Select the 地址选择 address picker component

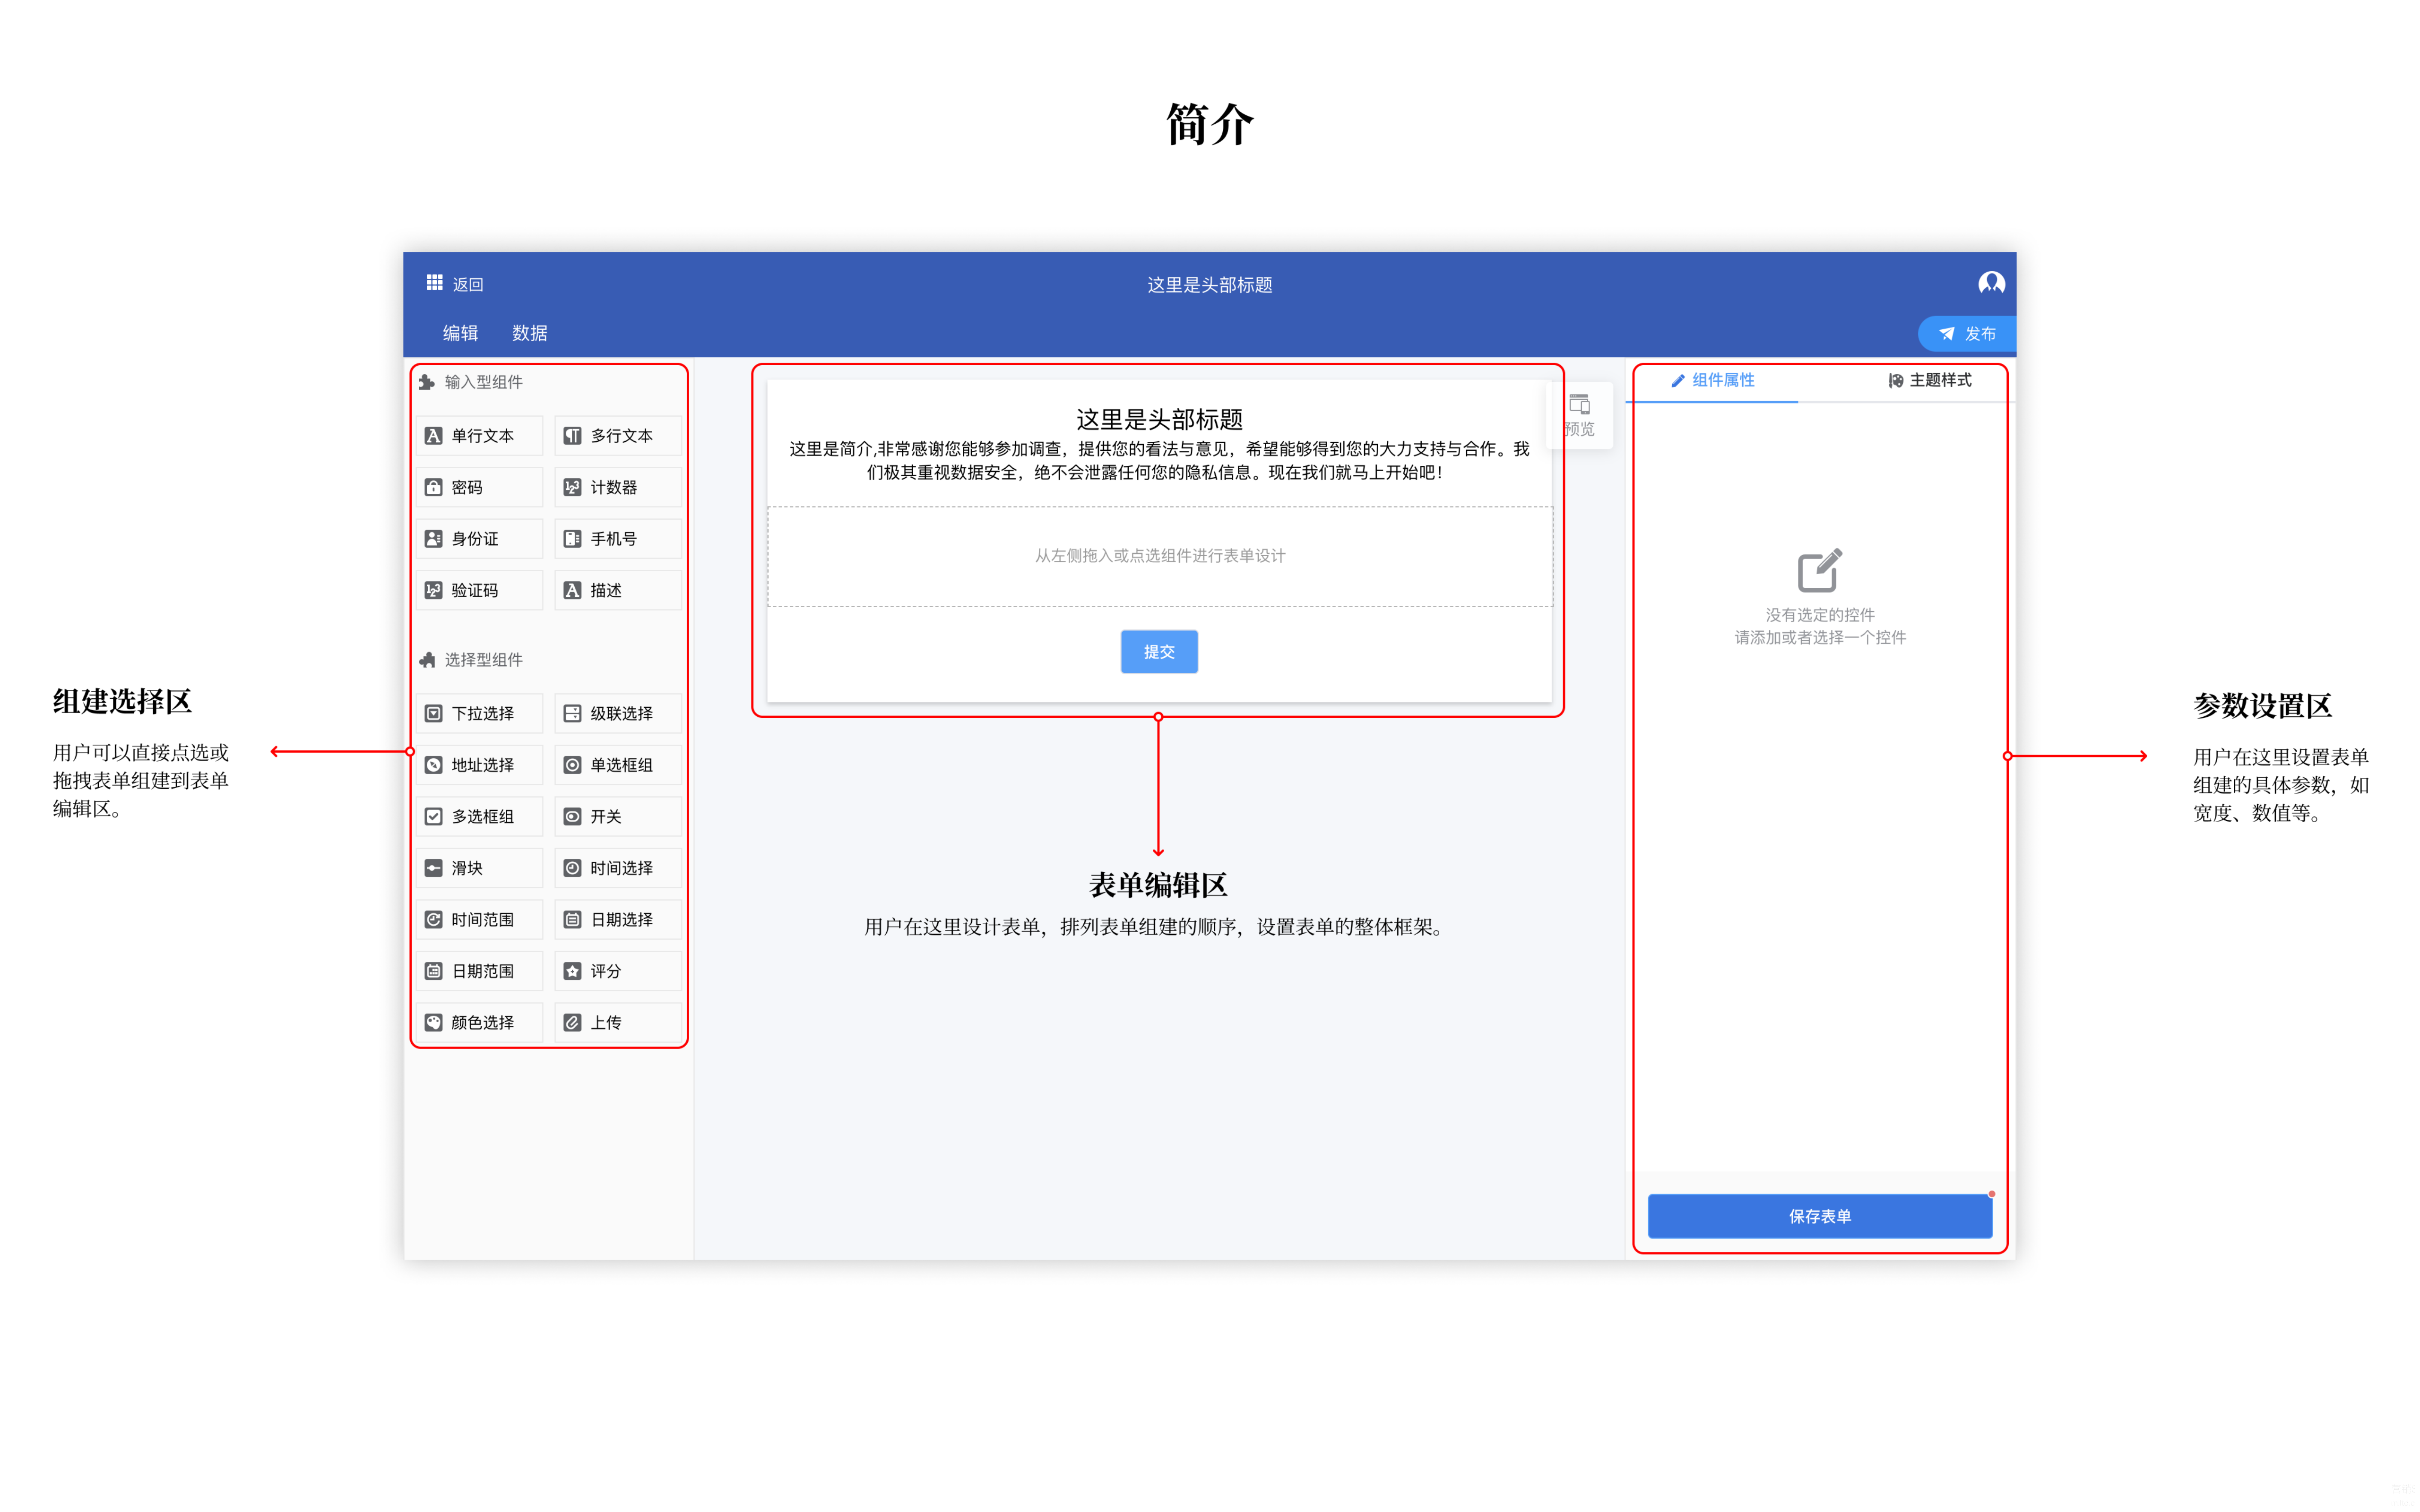coord(480,765)
